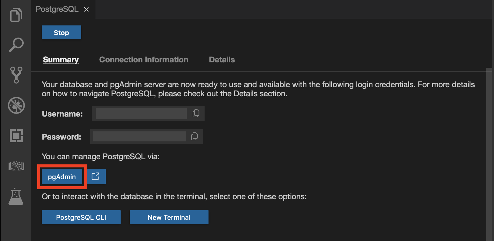Image resolution: width=494 pixels, height=241 pixels.
Task: Launch pgAdmin with the blue button
Action: tap(62, 177)
